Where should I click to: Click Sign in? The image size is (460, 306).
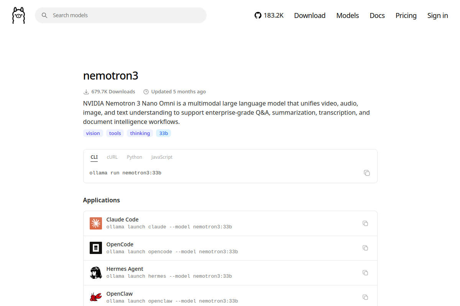(438, 15)
